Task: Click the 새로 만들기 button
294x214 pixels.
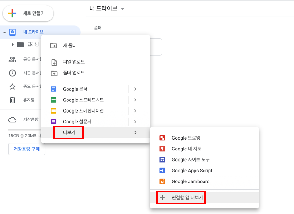Action: pos(28,13)
